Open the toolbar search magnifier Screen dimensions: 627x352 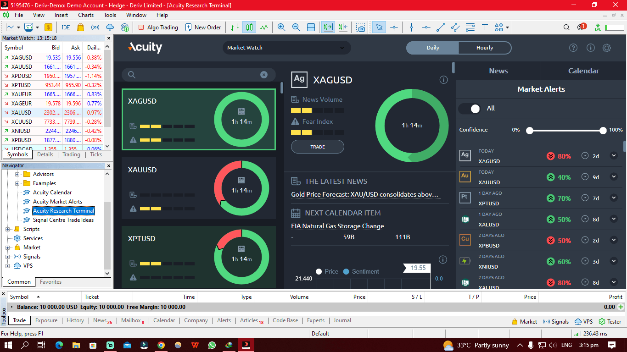567,27
